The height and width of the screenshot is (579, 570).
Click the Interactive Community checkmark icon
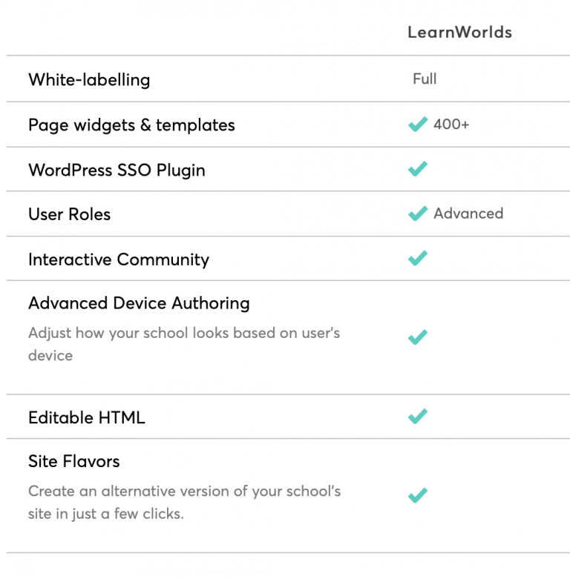418,258
